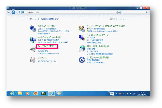Open ハードウェアとサウンド category
The width and height of the screenshot is (162, 108).
click(x=47, y=46)
